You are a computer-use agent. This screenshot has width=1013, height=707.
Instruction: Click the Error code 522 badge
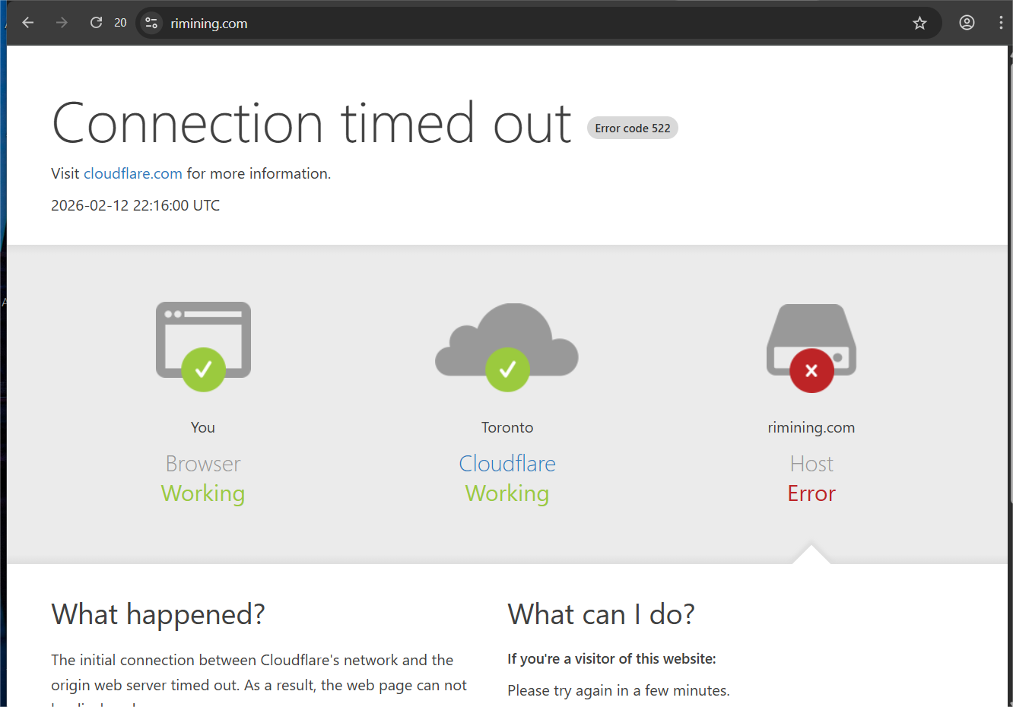(x=633, y=128)
